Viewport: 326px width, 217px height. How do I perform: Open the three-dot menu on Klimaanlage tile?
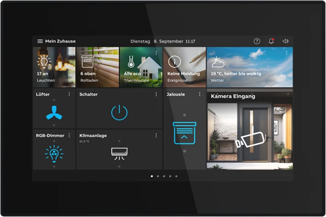click(156, 136)
